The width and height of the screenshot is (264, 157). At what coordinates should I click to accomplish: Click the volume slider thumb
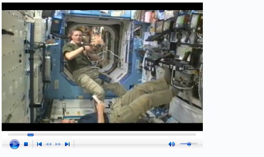pyautogui.click(x=189, y=144)
